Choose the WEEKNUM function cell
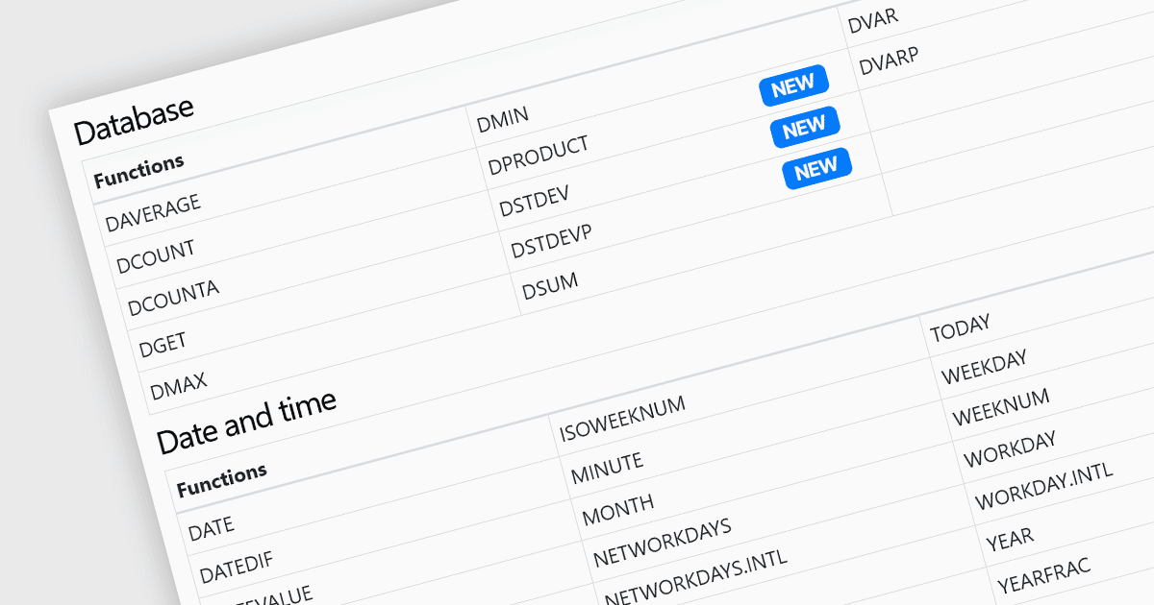The height and width of the screenshot is (605, 1154). click(x=1001, y=409)
